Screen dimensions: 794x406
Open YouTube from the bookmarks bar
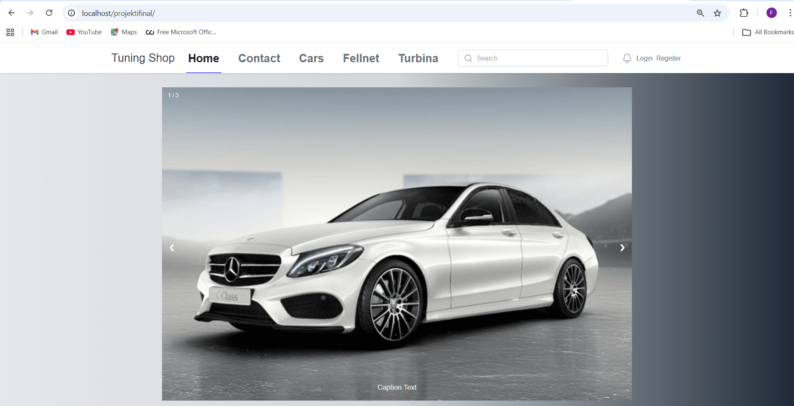coord(84,32)
